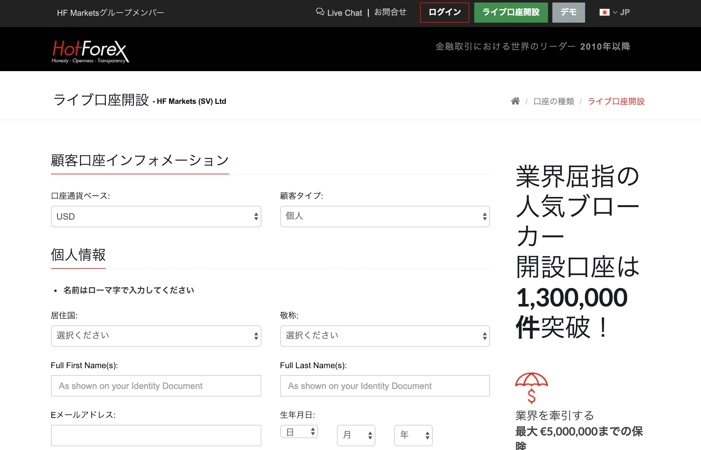Click the 名前はローマ字で入力してください note
The image size is (701, 450).
tap(129, 290)
